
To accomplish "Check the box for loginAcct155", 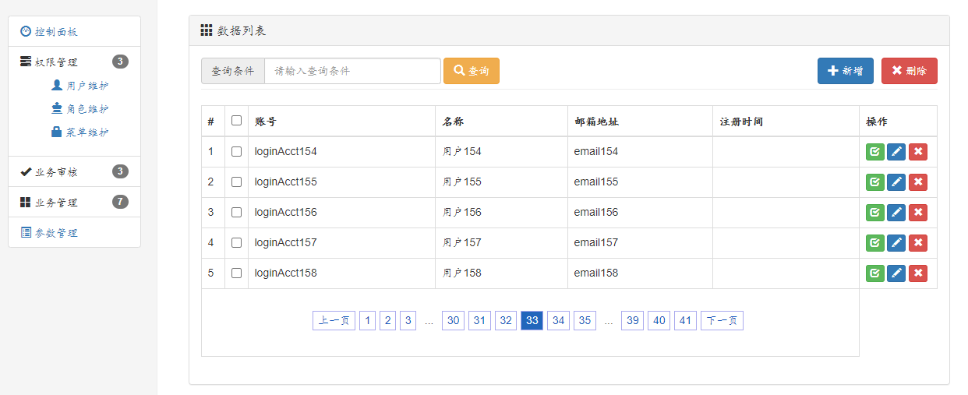I will pyautogui.click(x=236, y=182).
